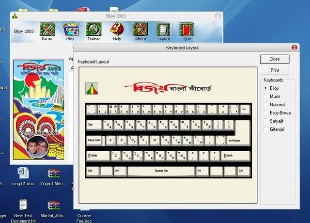This screenshot has height=223, width=310.
Task: Select the Yoga.4.Men archive desktop icon
Action: [x=54, y=176]
